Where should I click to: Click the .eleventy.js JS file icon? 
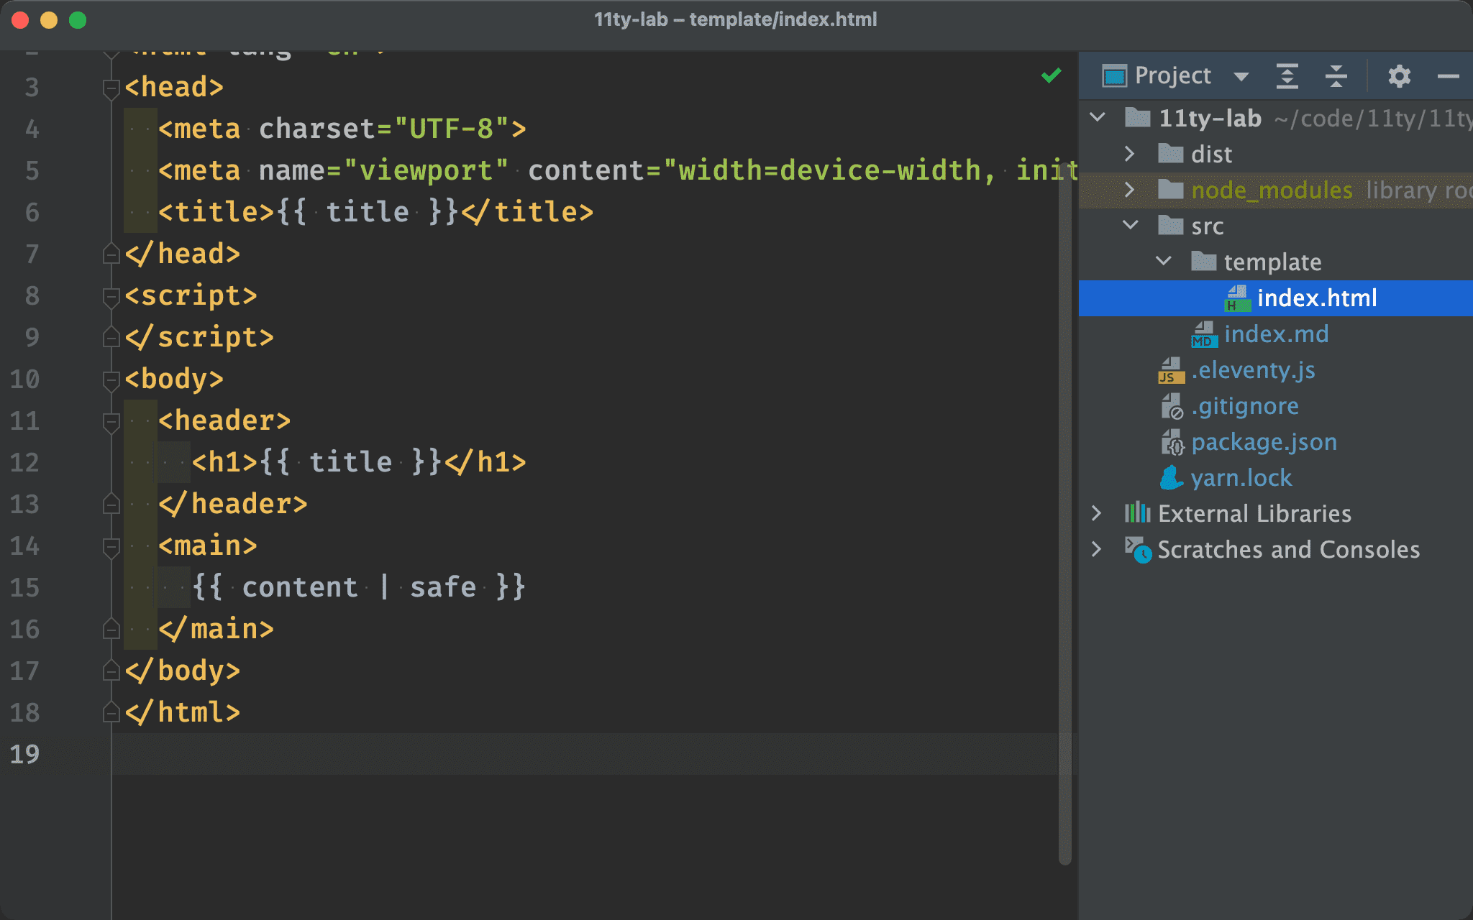pos(1171,370)
